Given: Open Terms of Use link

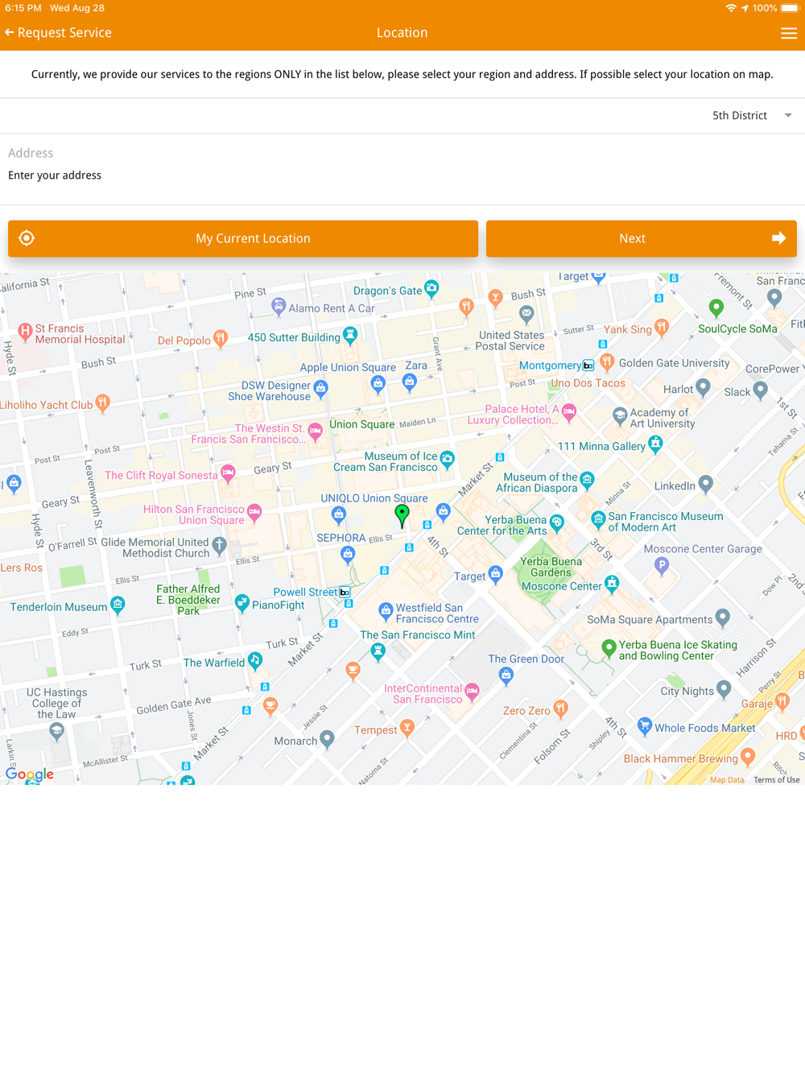Looking at the screenshot, I should click(x=777, y=779).
